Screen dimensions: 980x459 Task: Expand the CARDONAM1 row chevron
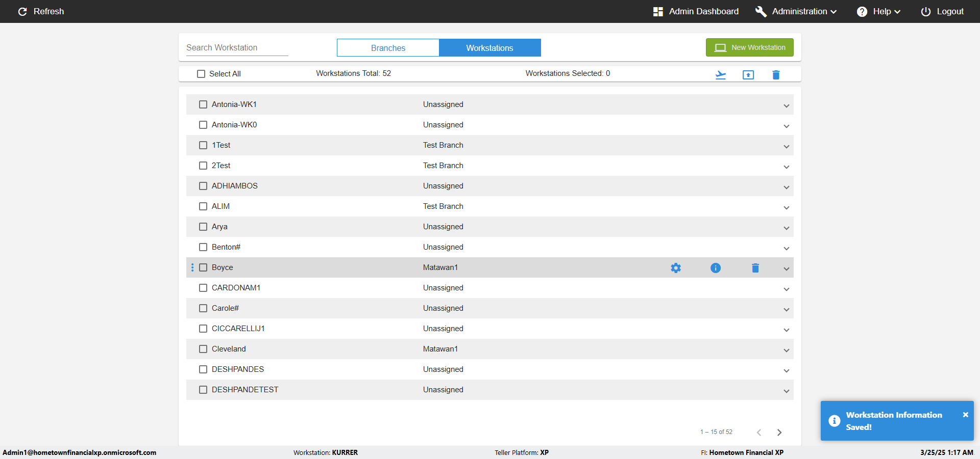[x=786, y=289]
